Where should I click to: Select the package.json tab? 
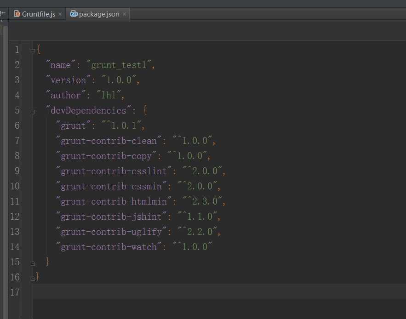click(x=99, y=14)
